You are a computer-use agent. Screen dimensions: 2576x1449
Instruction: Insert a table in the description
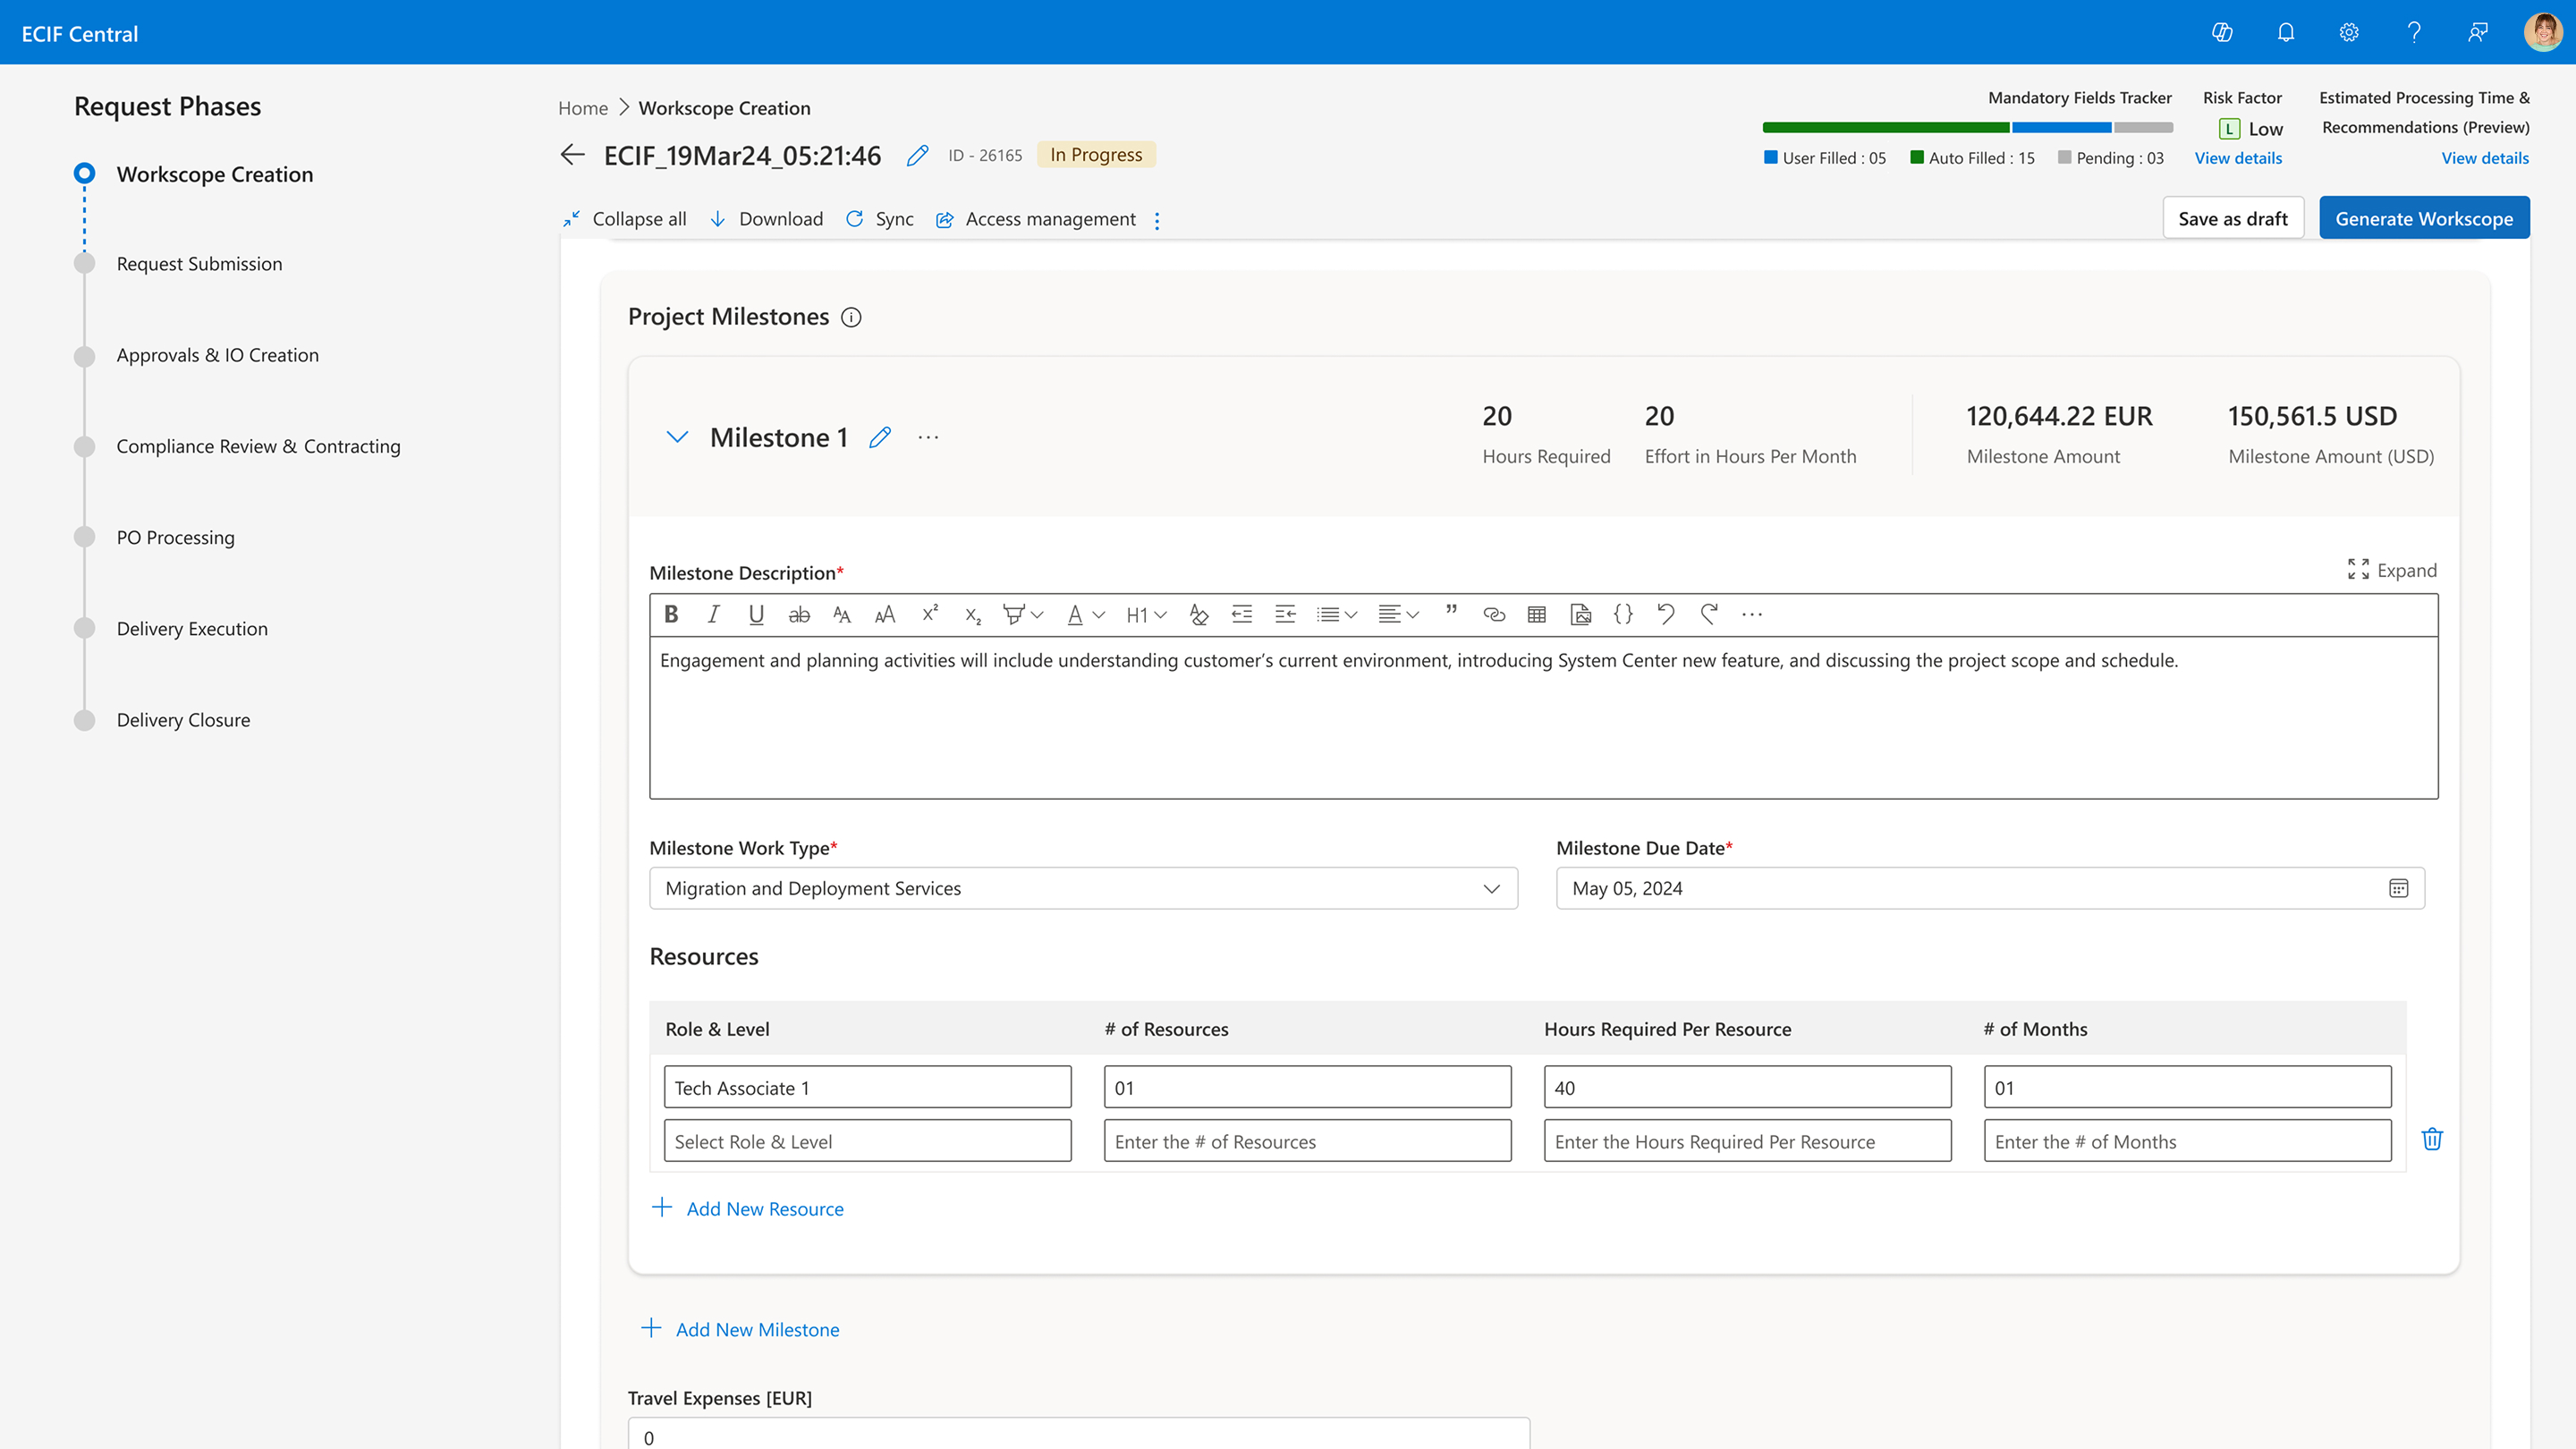(x=1537, y=614)
